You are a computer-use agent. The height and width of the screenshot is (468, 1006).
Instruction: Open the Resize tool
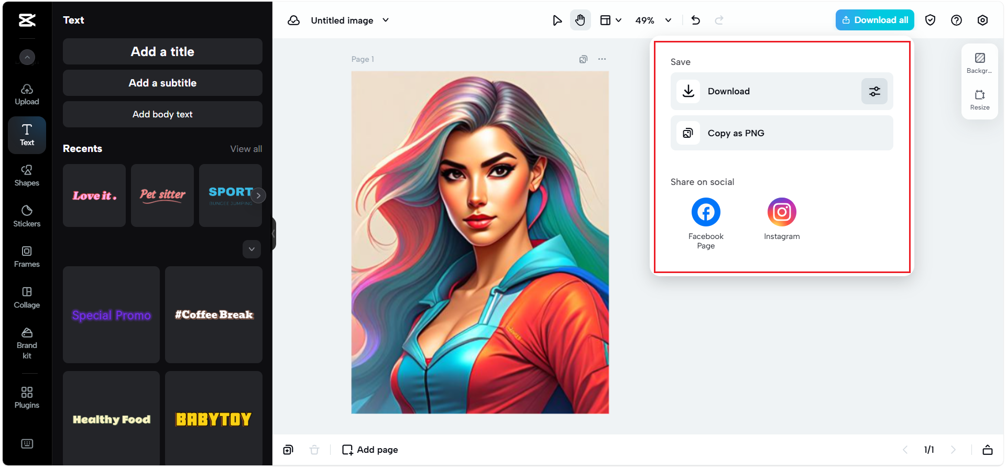[979, 100]
